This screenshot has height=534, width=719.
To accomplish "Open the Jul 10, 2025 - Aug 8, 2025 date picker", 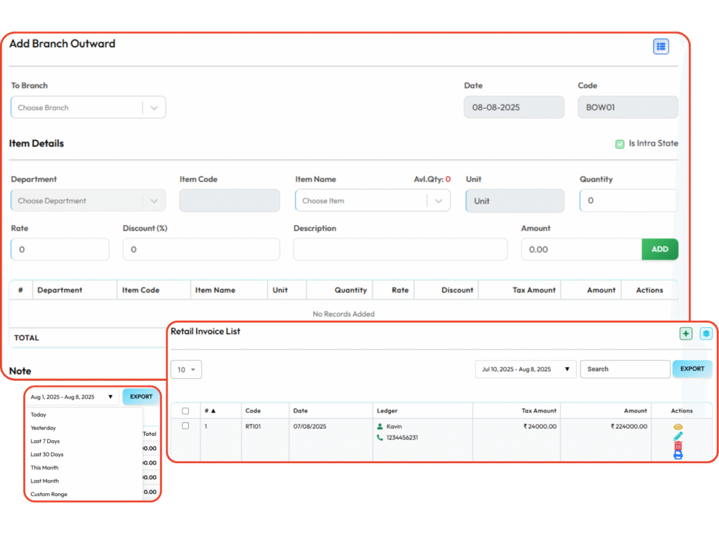I will 525,369.
